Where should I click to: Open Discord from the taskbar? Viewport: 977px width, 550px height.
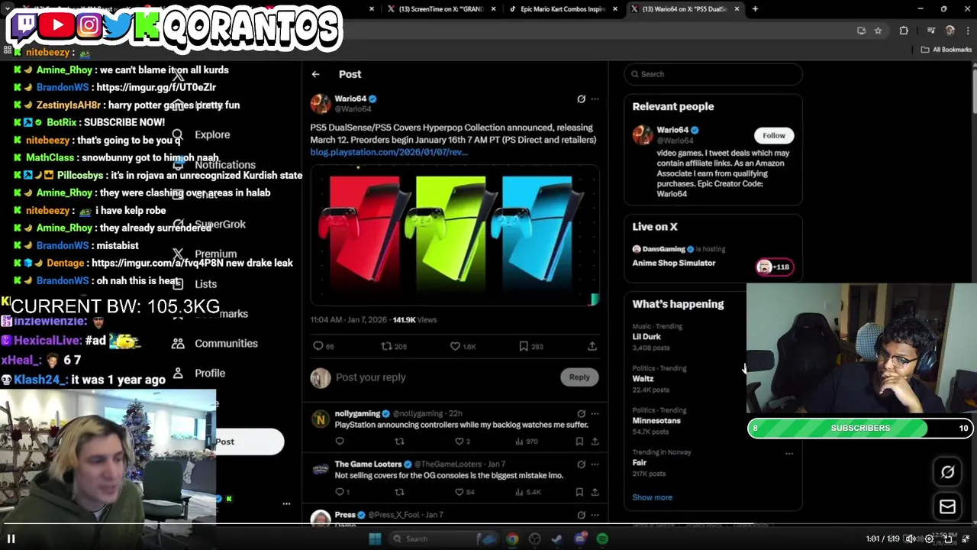[x=580, y=539]
